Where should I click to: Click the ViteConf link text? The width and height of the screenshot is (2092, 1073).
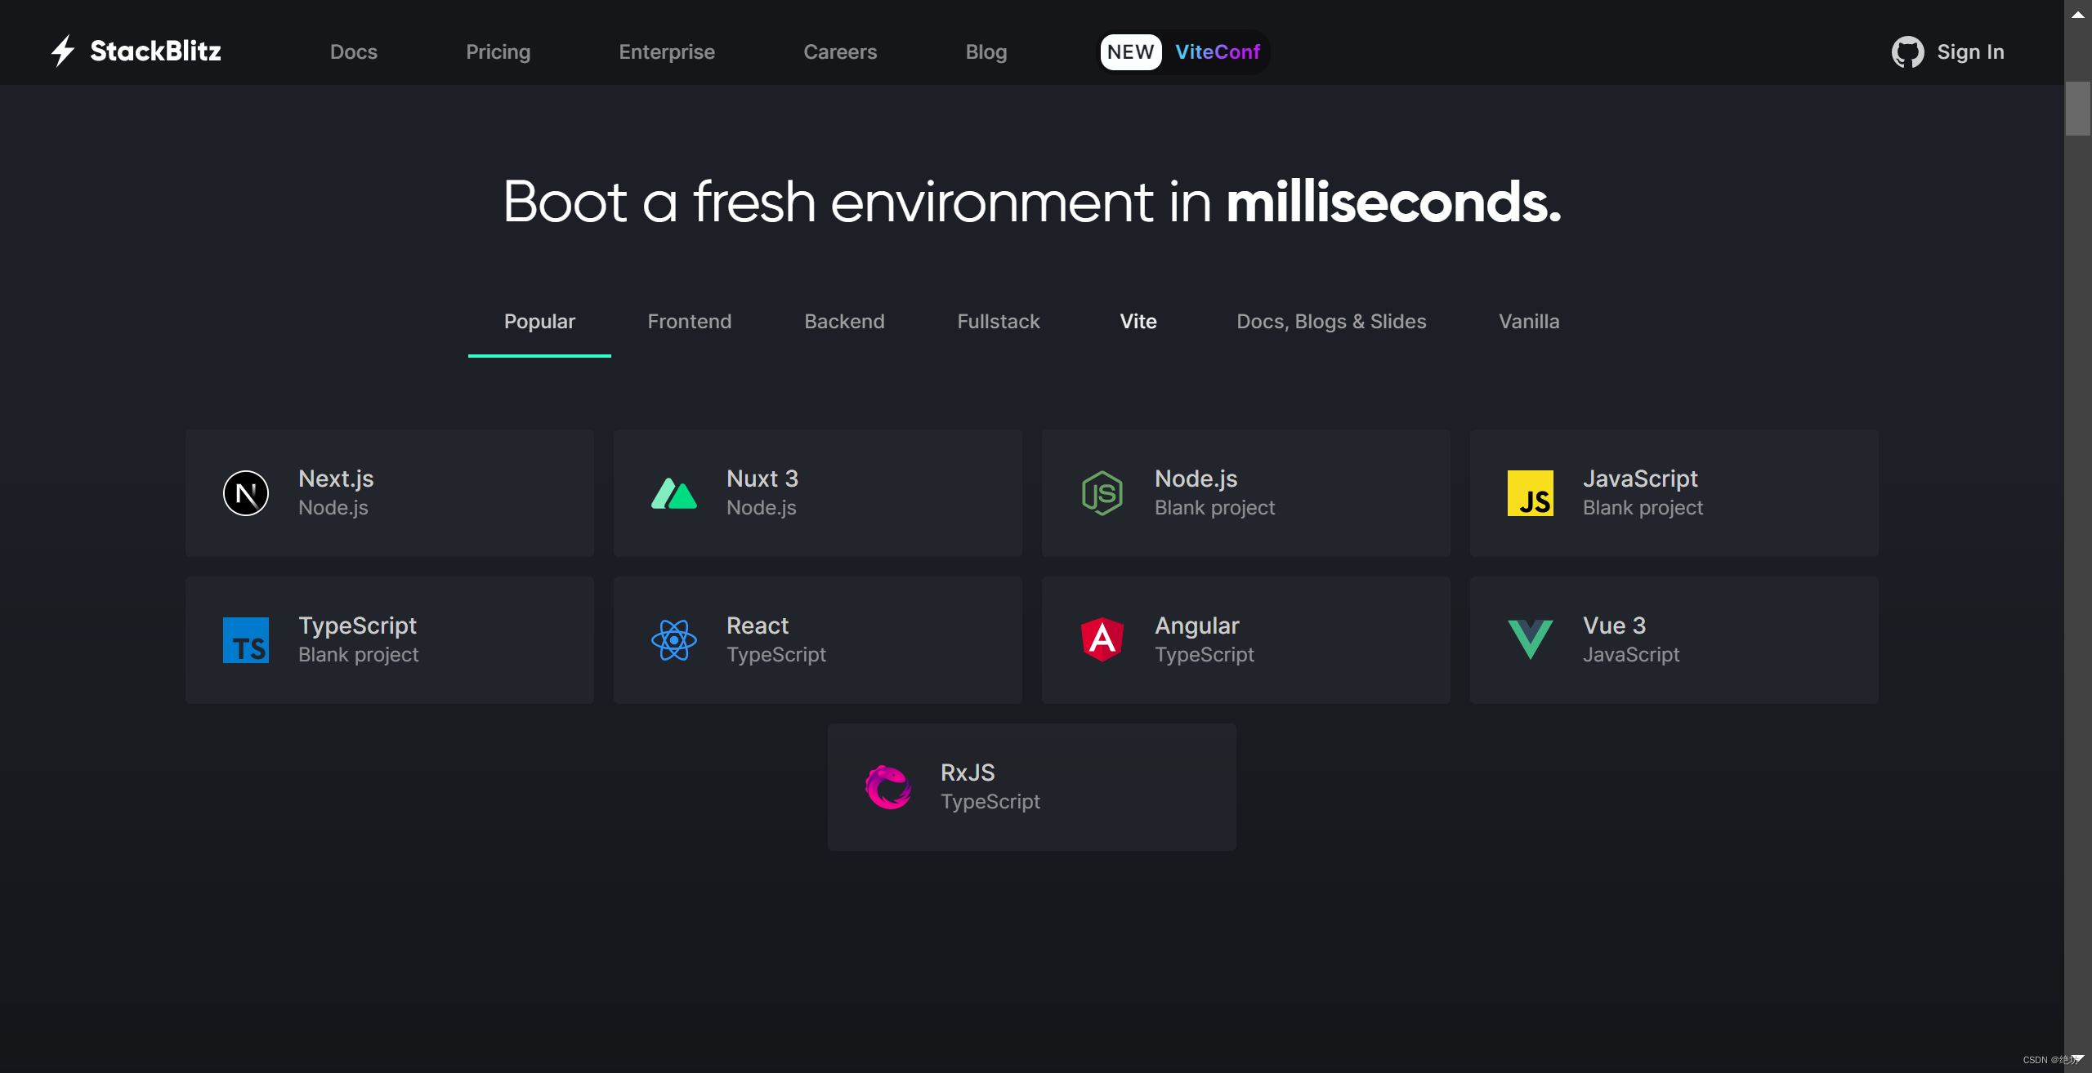(x=1218, y=51)
